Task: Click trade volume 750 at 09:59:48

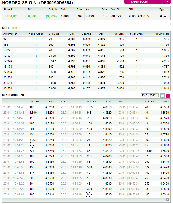Action: click(147, 178)
